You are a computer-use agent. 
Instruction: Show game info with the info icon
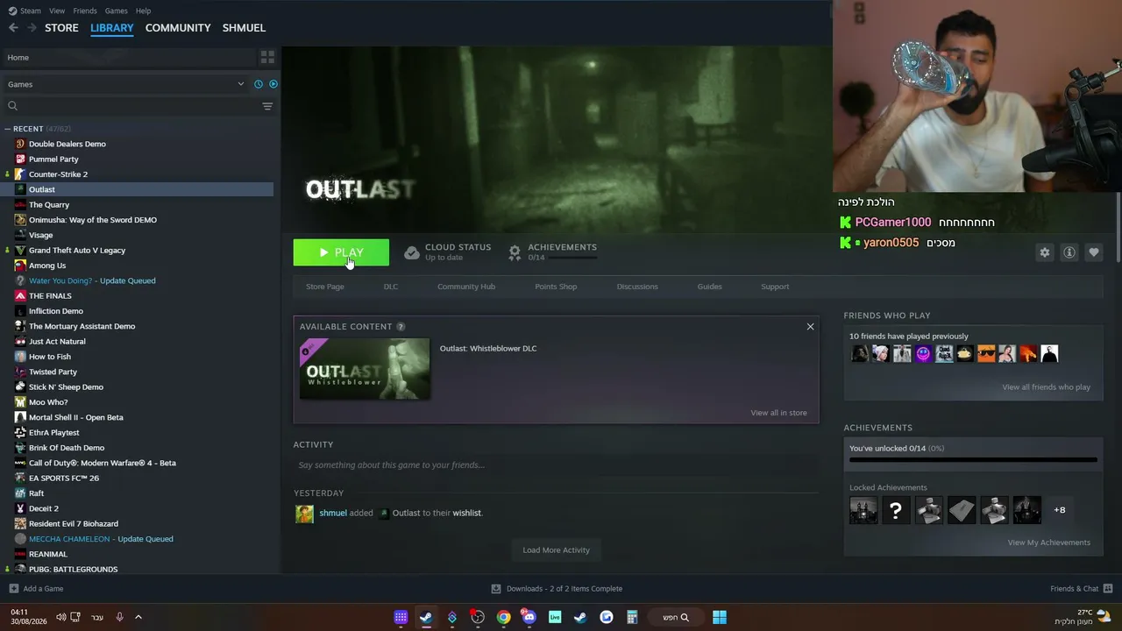pos(1069,252)
